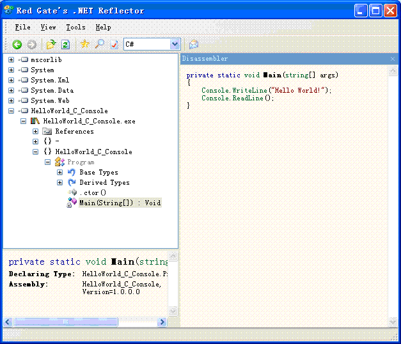Collapse the Program class node
The height and width of the screenshot is (344, 401).
point(47,162)
